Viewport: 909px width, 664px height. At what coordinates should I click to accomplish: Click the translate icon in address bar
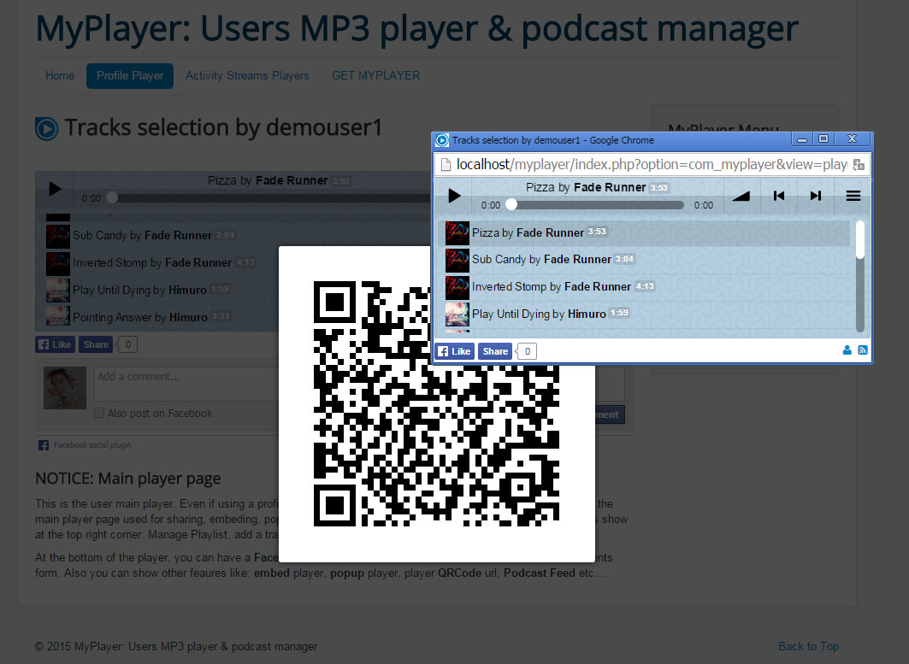point(859,164)
